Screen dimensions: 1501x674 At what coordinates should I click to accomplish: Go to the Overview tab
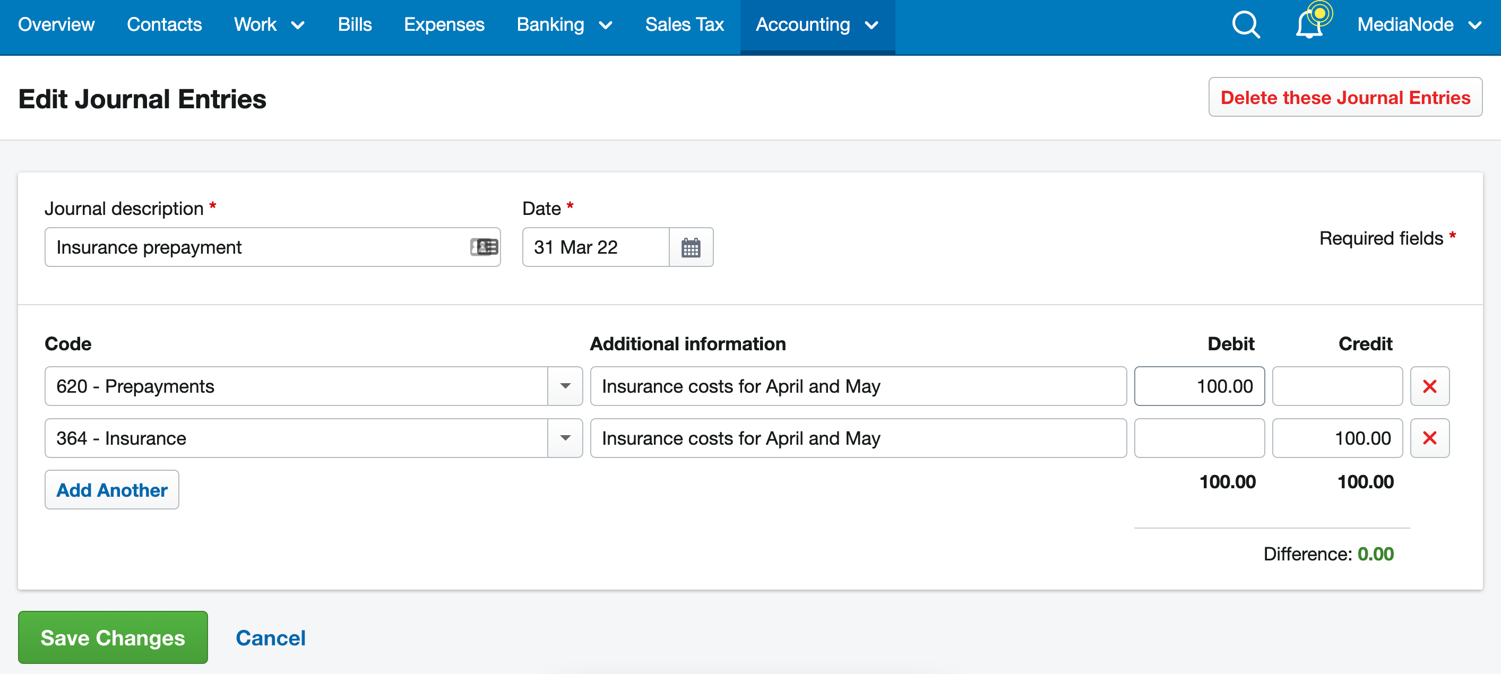(x=56, y=24)
